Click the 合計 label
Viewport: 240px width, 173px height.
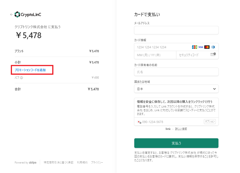coord(18,89)
